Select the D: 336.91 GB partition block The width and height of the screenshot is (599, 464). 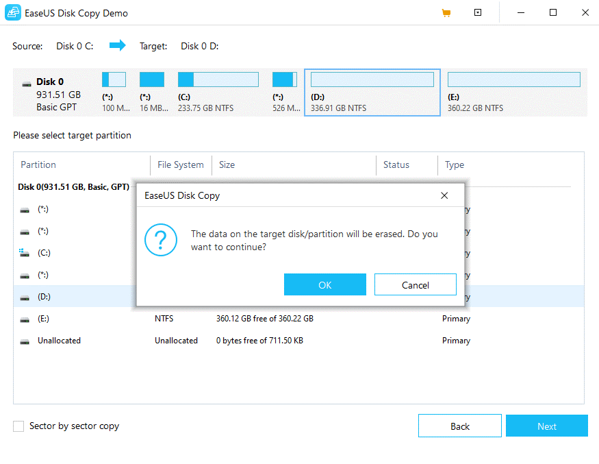point(372,93)
